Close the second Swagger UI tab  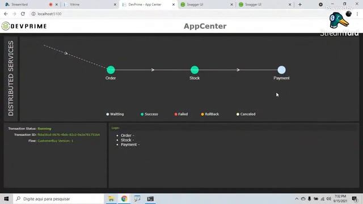tap(290, 5)
